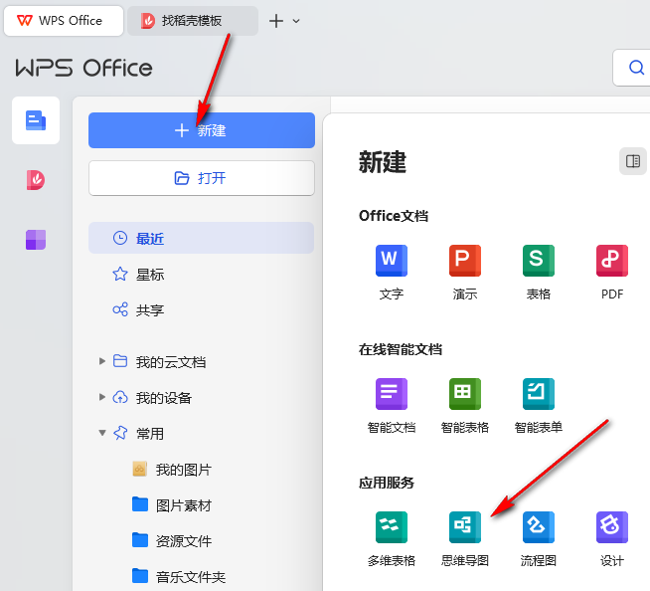Click the 打开 button
The image size is (650, 591).
(x=202, y=178)
